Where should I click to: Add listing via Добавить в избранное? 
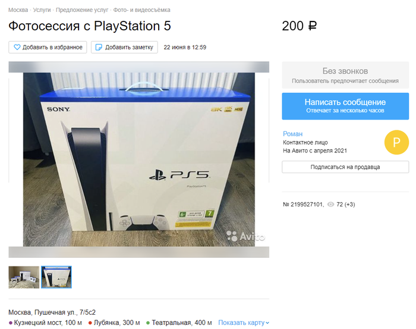tap(48, 47)
